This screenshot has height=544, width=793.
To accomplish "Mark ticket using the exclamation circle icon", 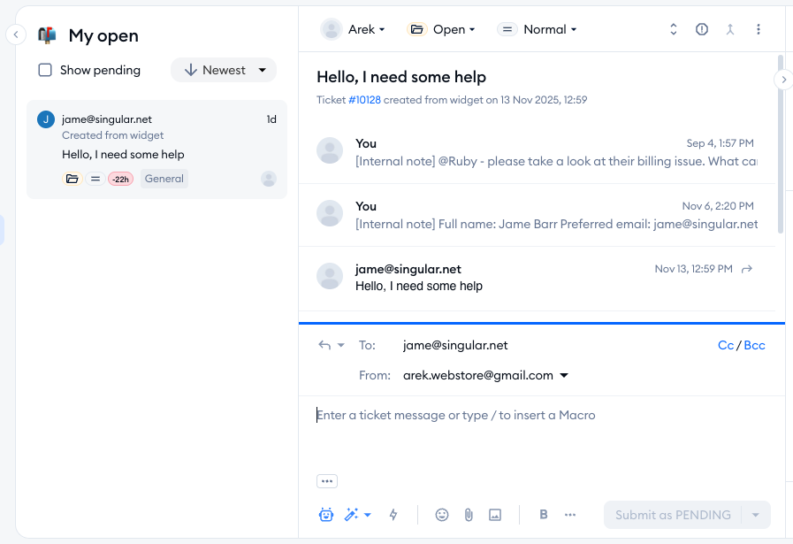I will point(702,29).
